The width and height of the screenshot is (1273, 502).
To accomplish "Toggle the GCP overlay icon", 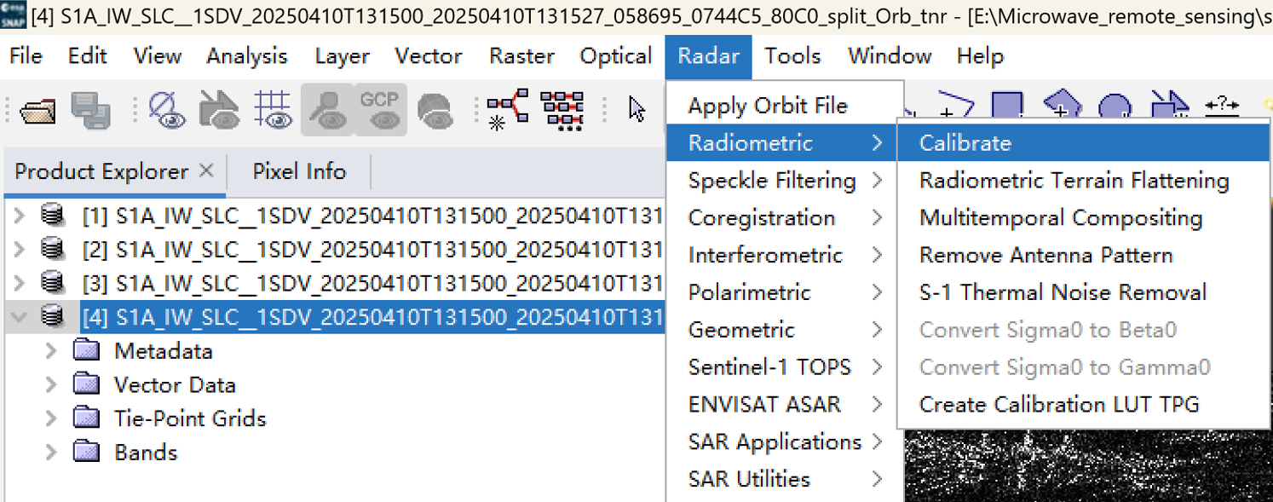I will click(380, 110).
